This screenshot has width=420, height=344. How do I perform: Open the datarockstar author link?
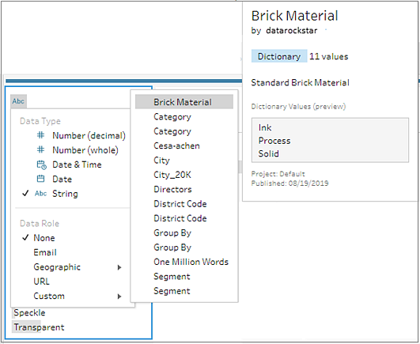[292, 31]
